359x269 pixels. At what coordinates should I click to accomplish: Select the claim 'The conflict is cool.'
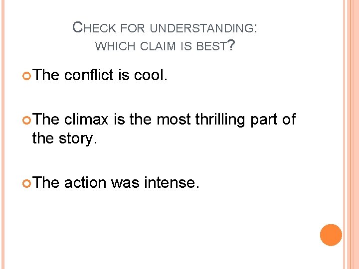click(100, 75)
